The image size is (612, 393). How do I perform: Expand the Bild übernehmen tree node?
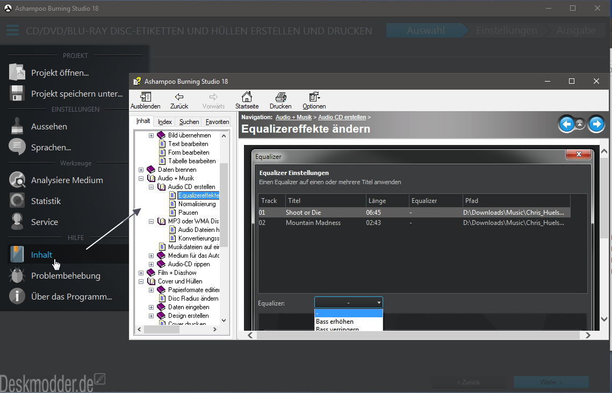coord(151,135)
